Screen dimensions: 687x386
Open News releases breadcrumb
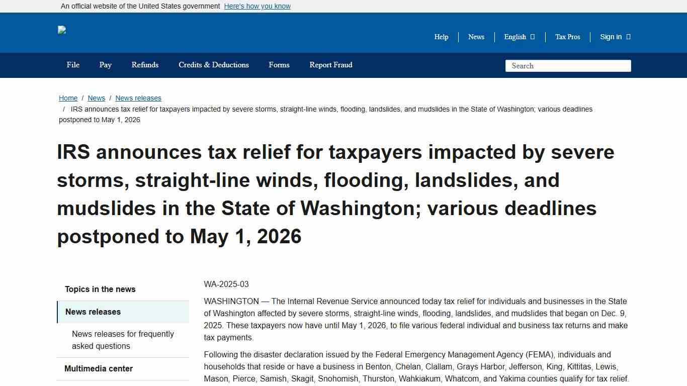click(x=138, y=98)
